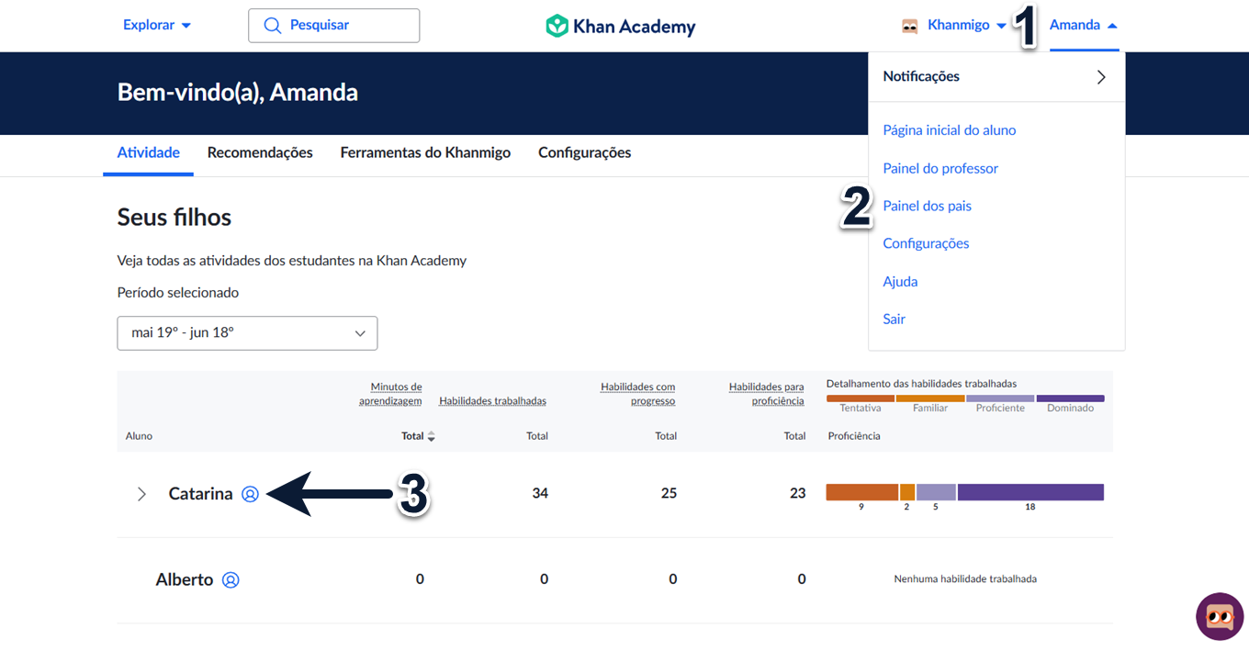Open the period selector mai 19º - jun 18º

point(247,333)
